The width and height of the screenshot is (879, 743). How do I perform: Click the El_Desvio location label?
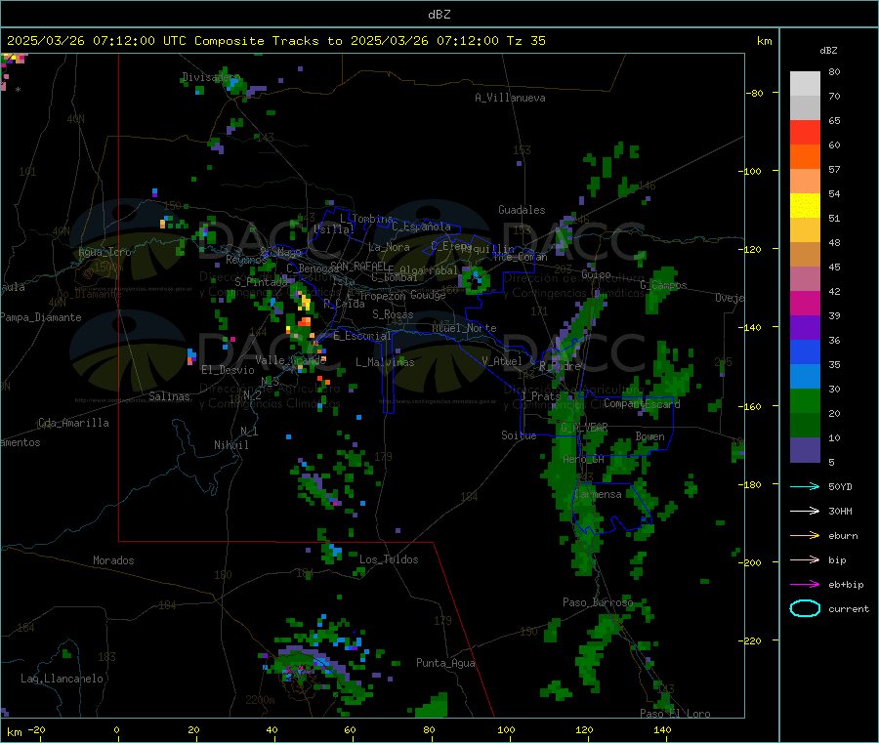pyautogui.click(x=229, y=370)
